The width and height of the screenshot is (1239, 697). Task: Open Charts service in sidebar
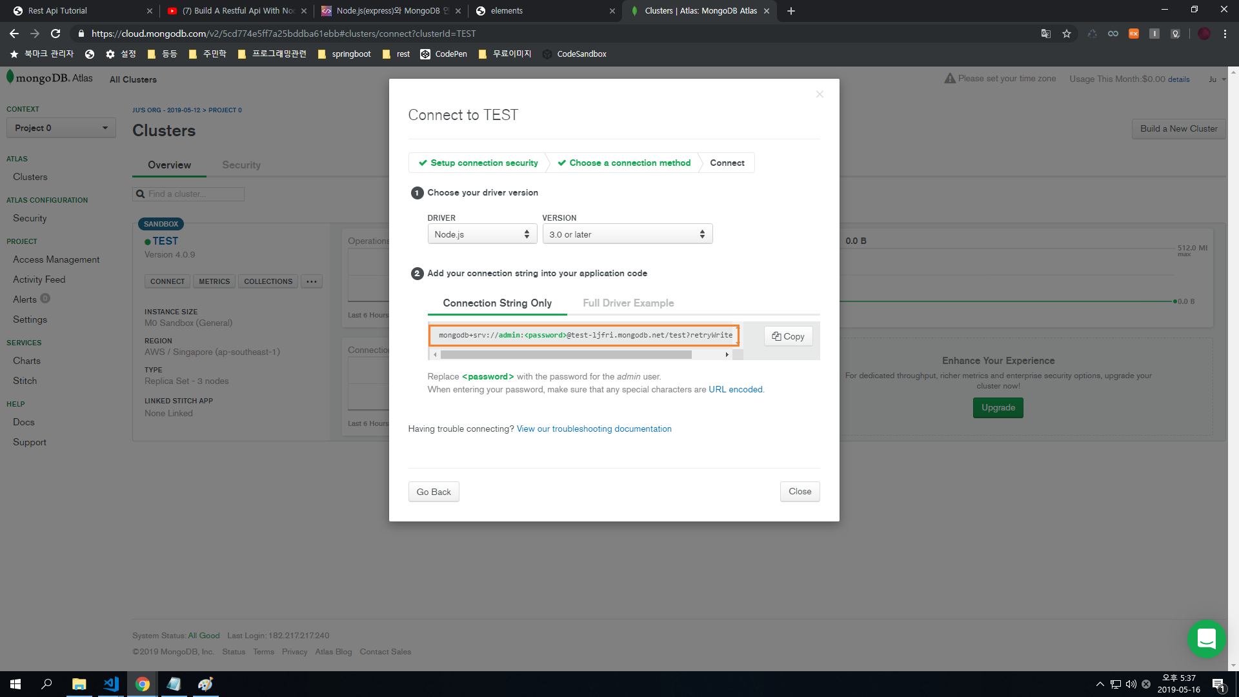[26, 361]
